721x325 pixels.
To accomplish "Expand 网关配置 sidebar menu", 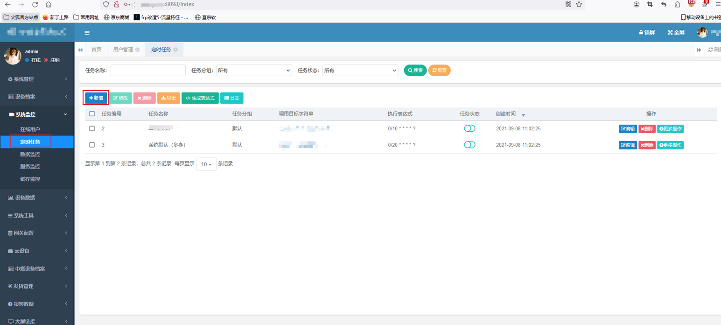I will tap(37, 233).
